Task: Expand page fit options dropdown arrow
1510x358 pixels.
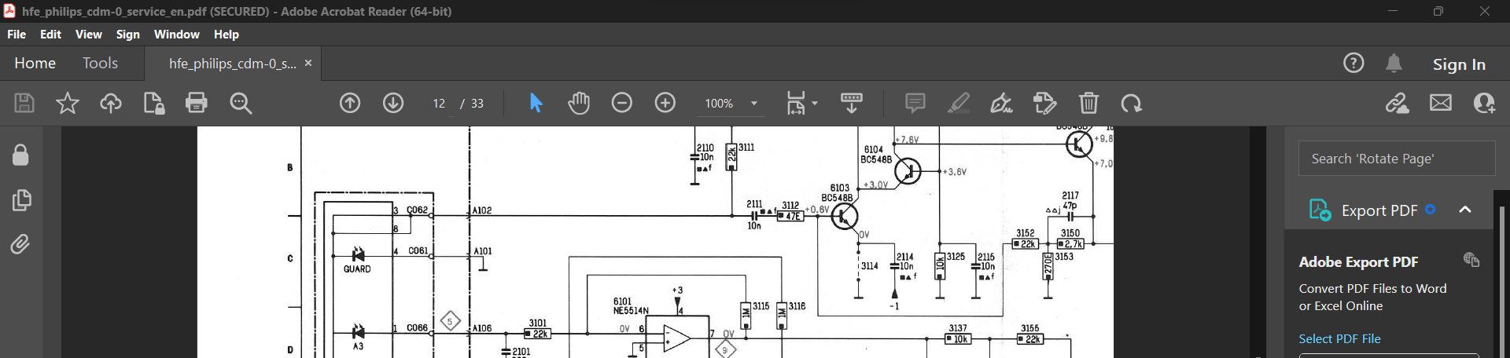Action: (x=815, y=103)
